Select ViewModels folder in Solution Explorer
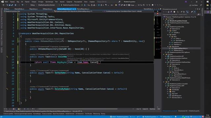The width and height of the screenshot is (211, 118). 175,89
